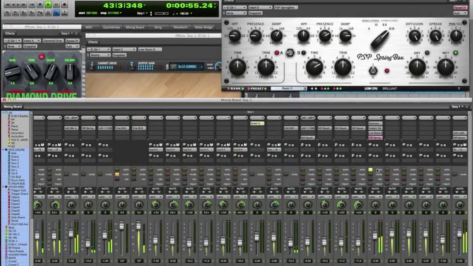This screenshot has height=266, width=473.
Task: Click the Basic II preset name field
Action: pos(287,89)
